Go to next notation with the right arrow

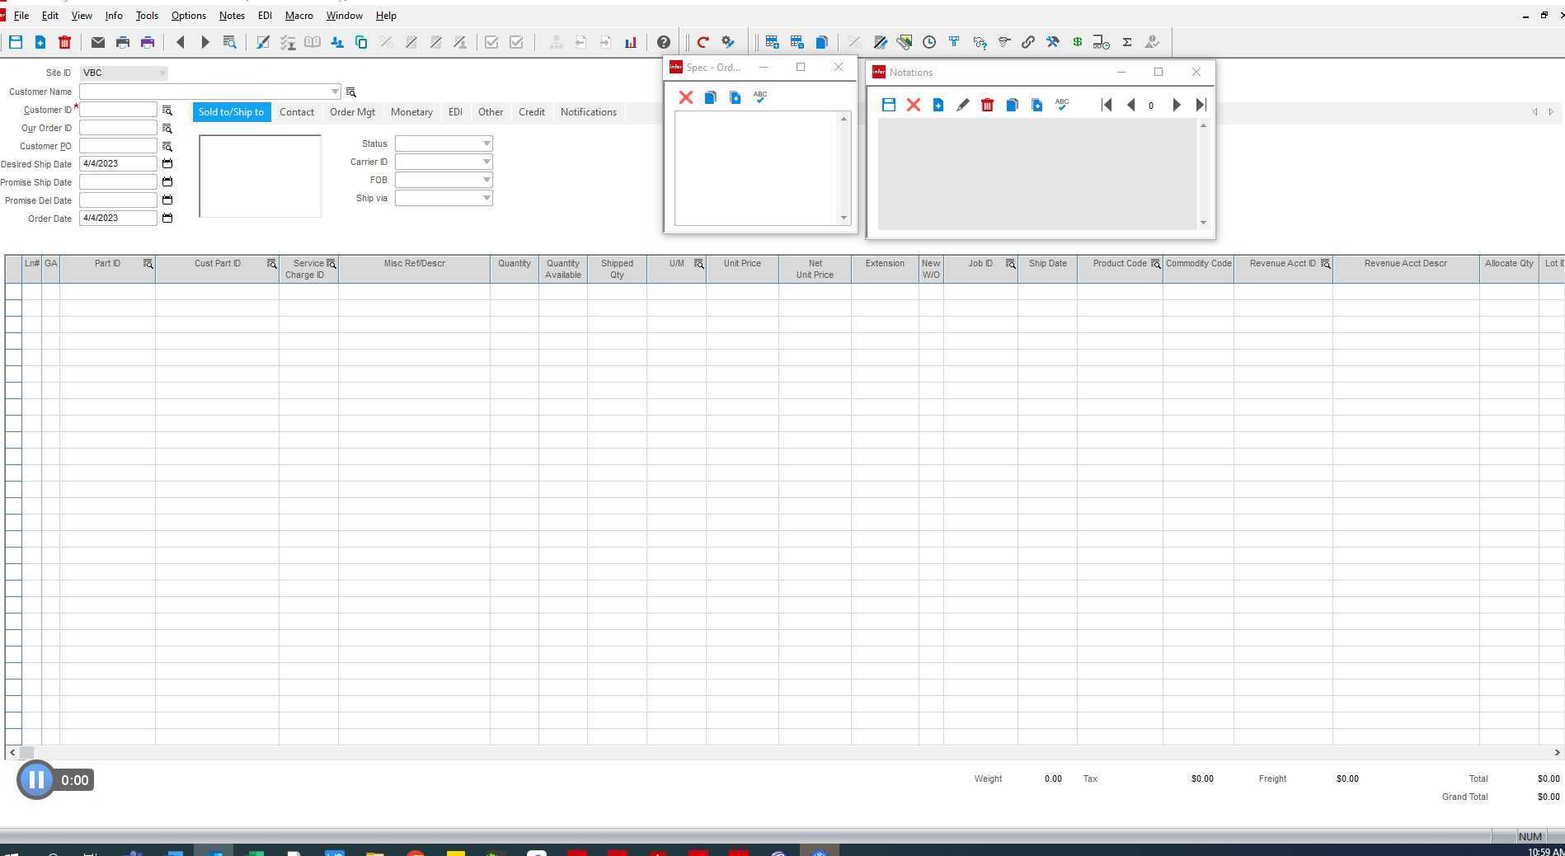pos(1177,105)
